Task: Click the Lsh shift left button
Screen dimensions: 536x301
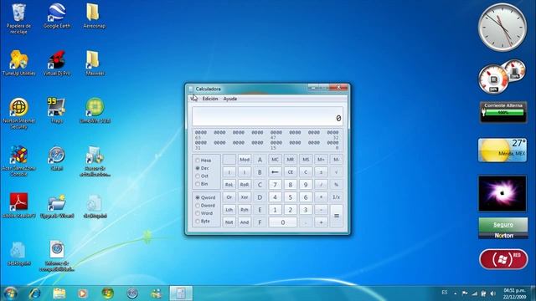Action: (x=229, y=210)
